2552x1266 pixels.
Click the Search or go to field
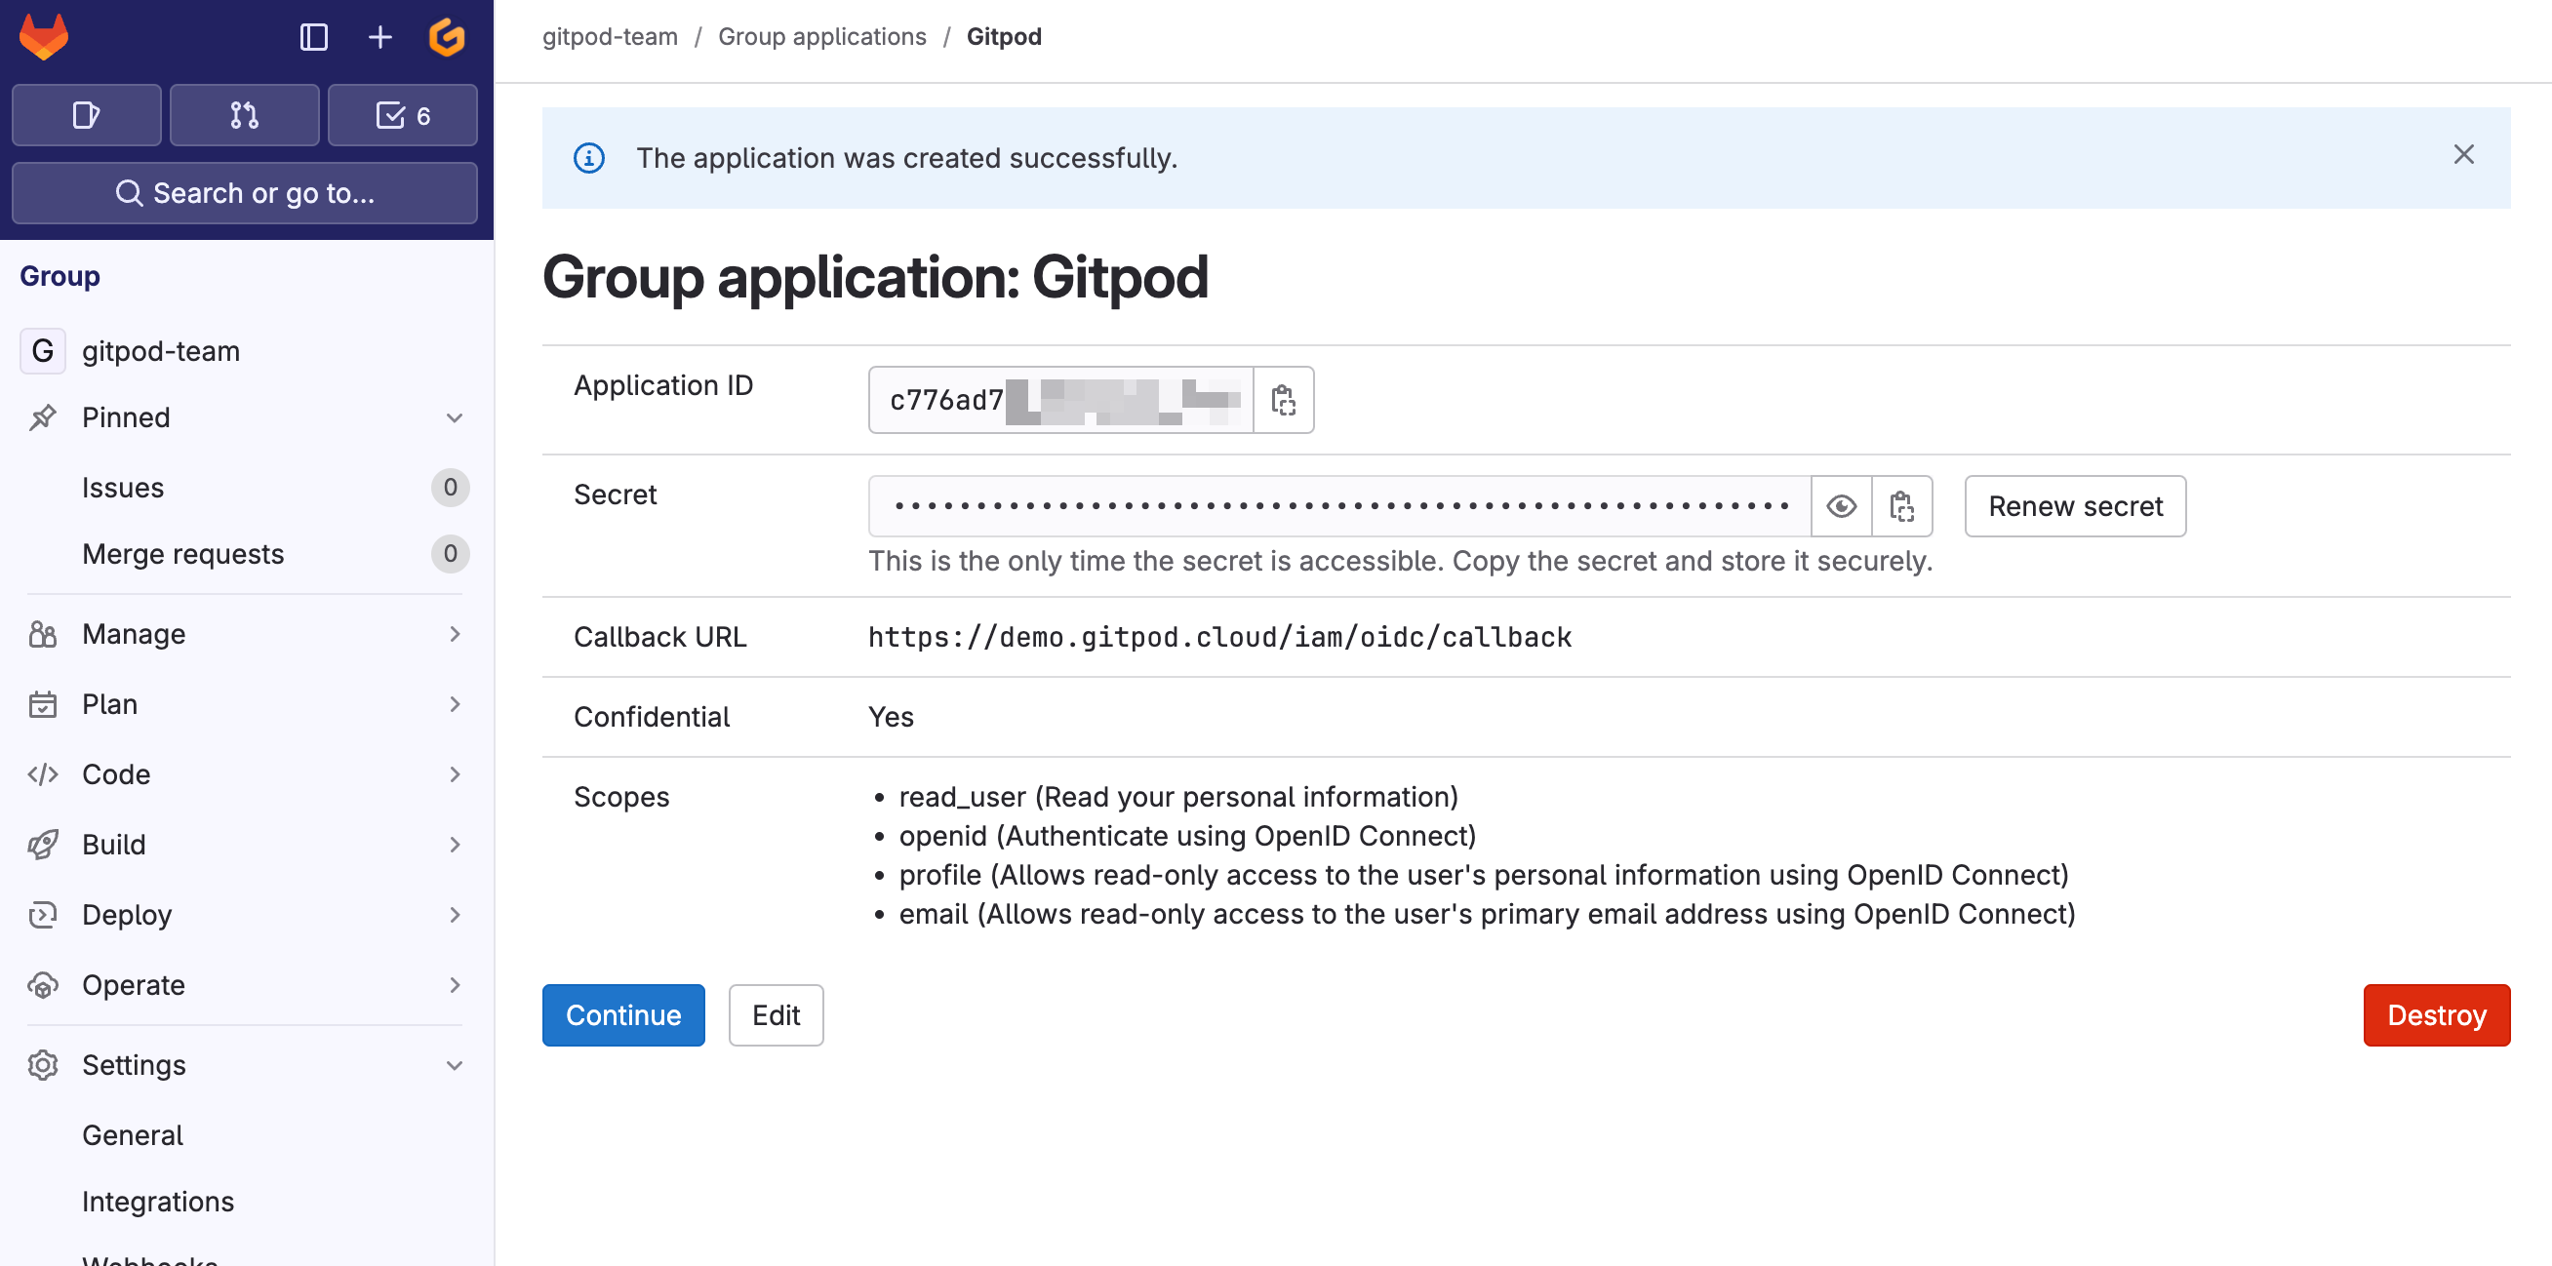tap(245, 193)
